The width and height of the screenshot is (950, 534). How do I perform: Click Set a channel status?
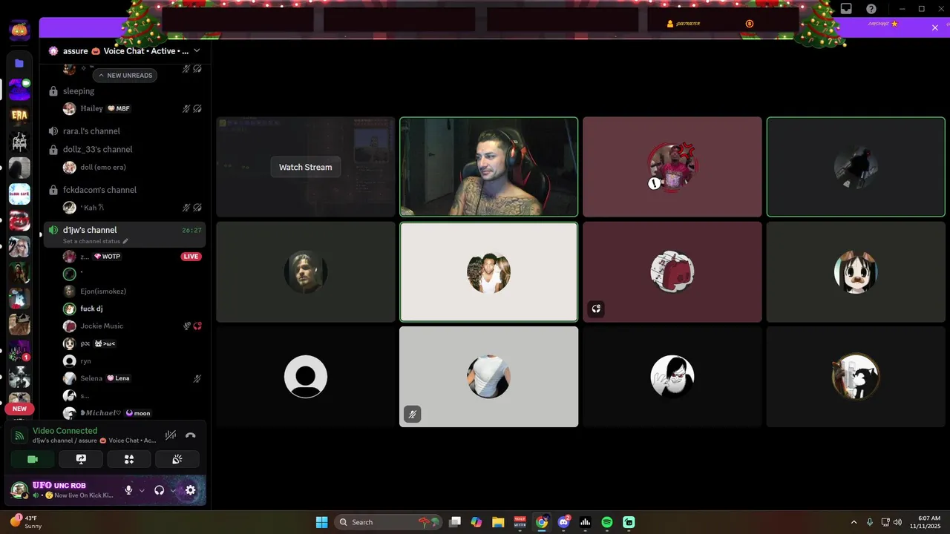click(x=91, y=241)
